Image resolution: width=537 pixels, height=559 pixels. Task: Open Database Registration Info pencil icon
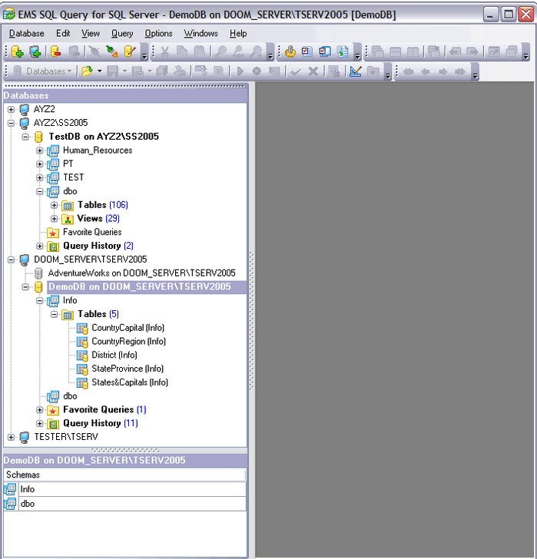pos(130,52)
